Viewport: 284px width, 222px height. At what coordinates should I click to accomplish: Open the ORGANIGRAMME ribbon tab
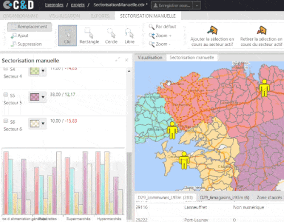pyautogui.click(x=20, y=16)
